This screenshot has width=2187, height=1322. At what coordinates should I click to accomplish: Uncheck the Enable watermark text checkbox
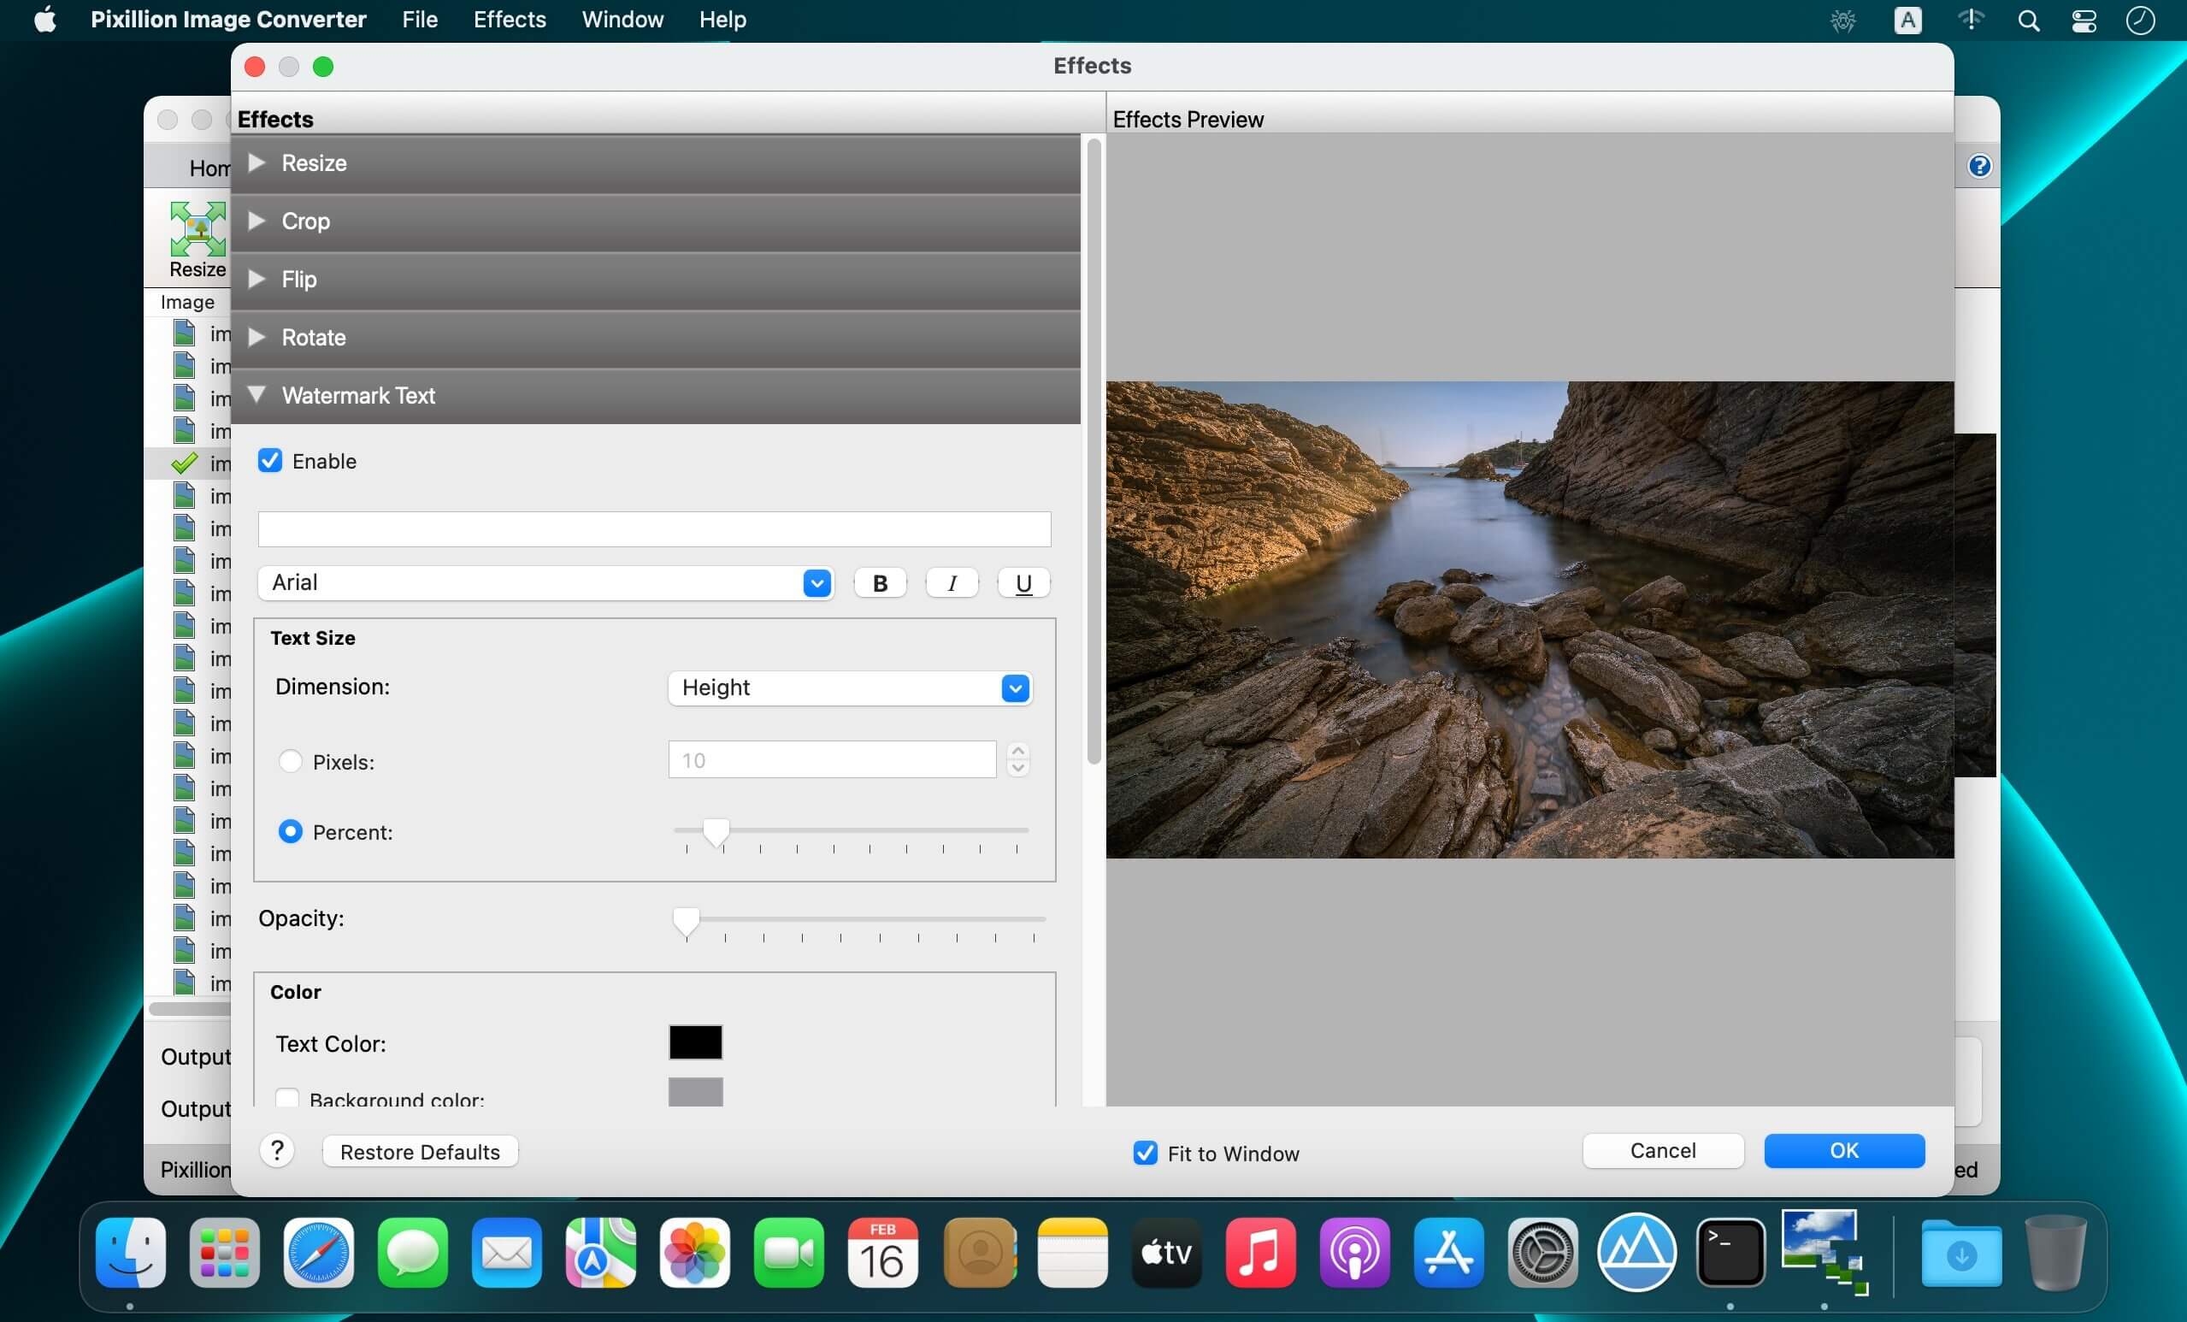pos(270,461)
